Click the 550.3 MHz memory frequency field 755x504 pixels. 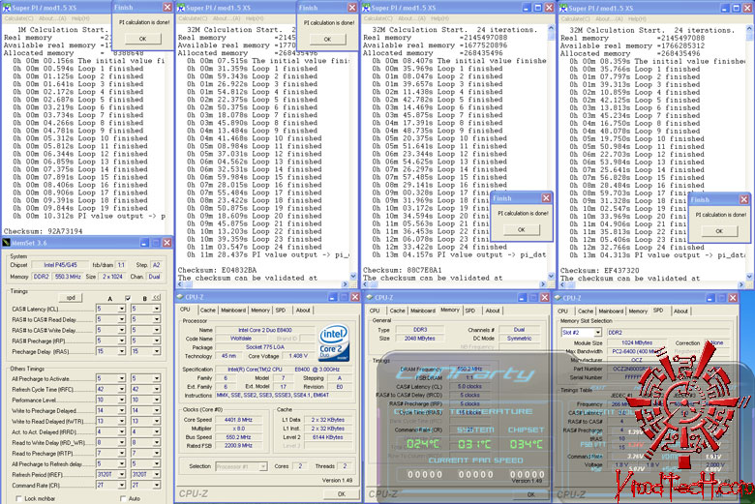(68, 277)
